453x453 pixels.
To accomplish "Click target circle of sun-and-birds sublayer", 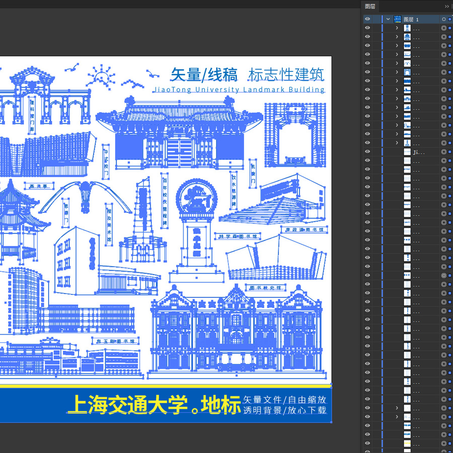I will [444, 417].
